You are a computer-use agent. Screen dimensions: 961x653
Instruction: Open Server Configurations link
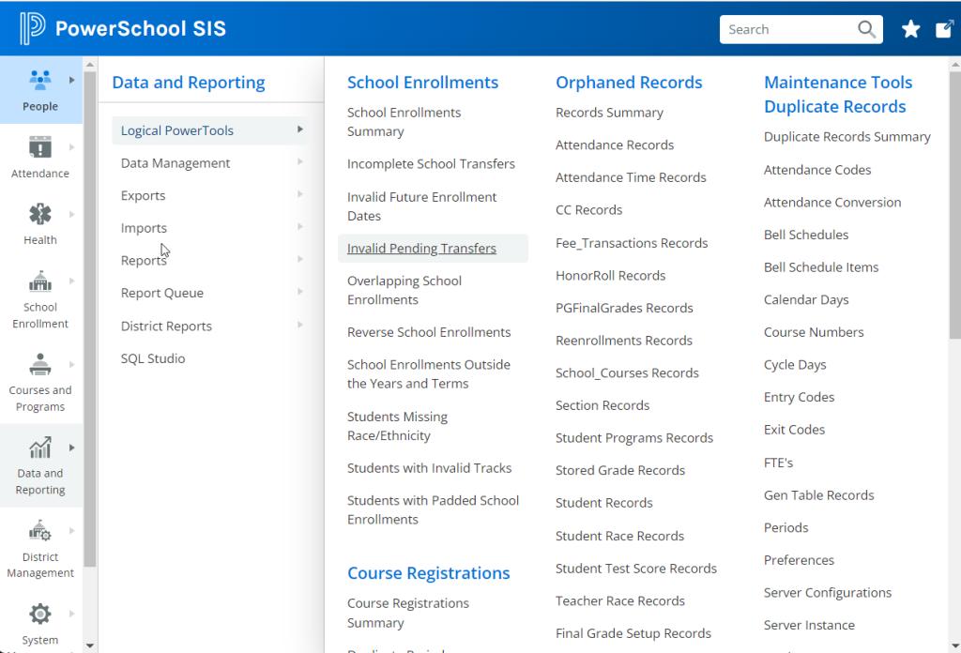pyautogui.click(x=828, y=592)
